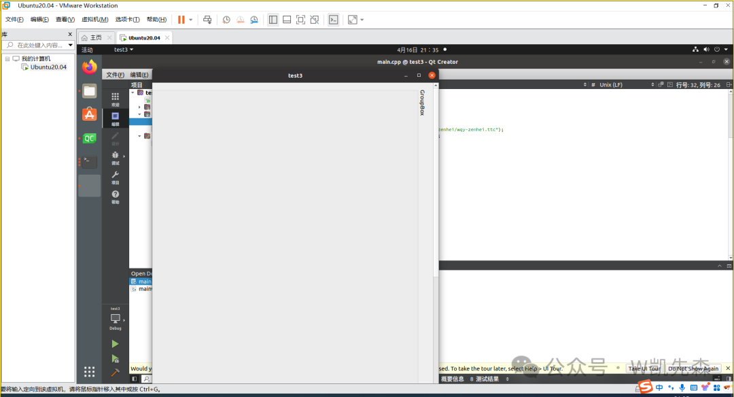The image size is (734, 397).
Task: Open Projects (项目) mode wrench icon
Action: (x=115, y=177)
